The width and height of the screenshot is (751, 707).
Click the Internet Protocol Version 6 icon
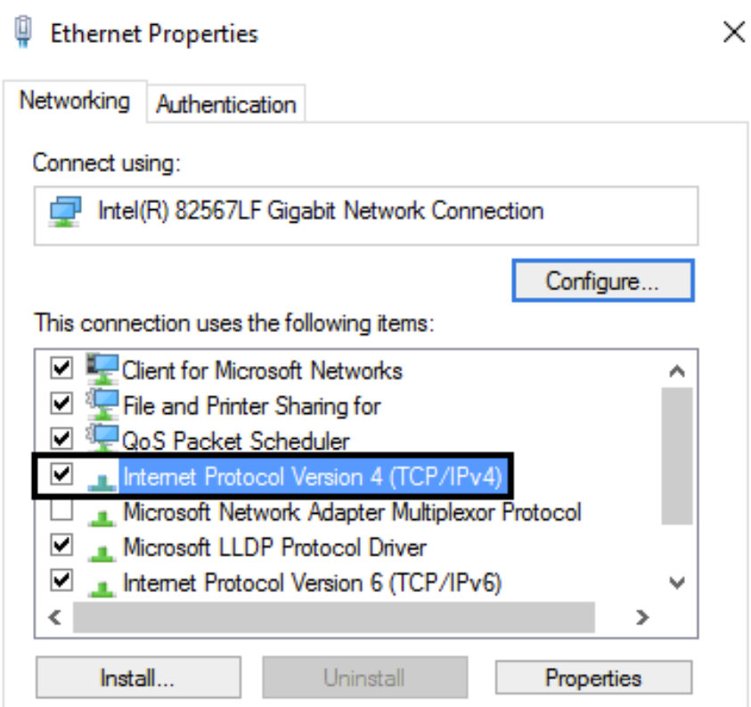click(x=104, y=585)
